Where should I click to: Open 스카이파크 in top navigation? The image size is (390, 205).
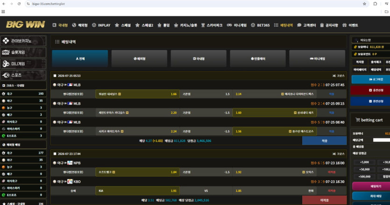pyautogui.click(x=212, y=25)
